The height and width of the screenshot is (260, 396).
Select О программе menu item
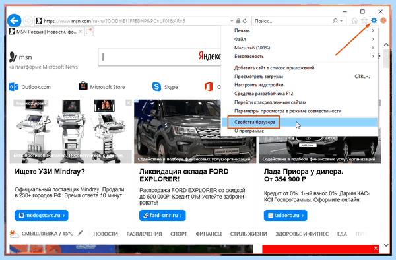300,131
